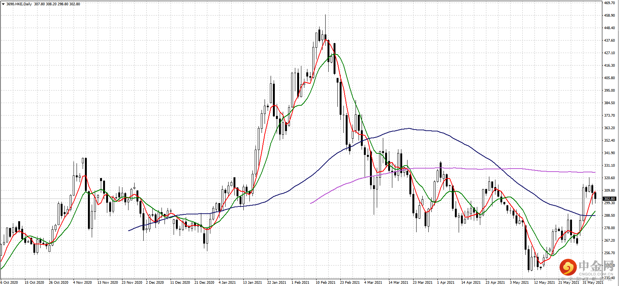
Task: Click the 469.70 price axis label
Action: coord(610,3)
